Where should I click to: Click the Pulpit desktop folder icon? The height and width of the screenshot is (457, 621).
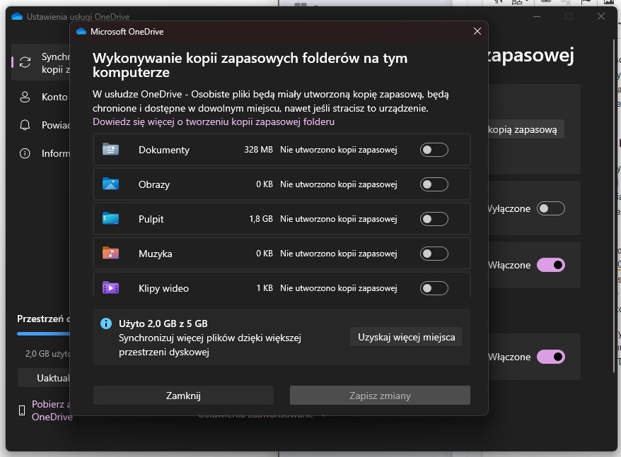(x=110, y=219)
